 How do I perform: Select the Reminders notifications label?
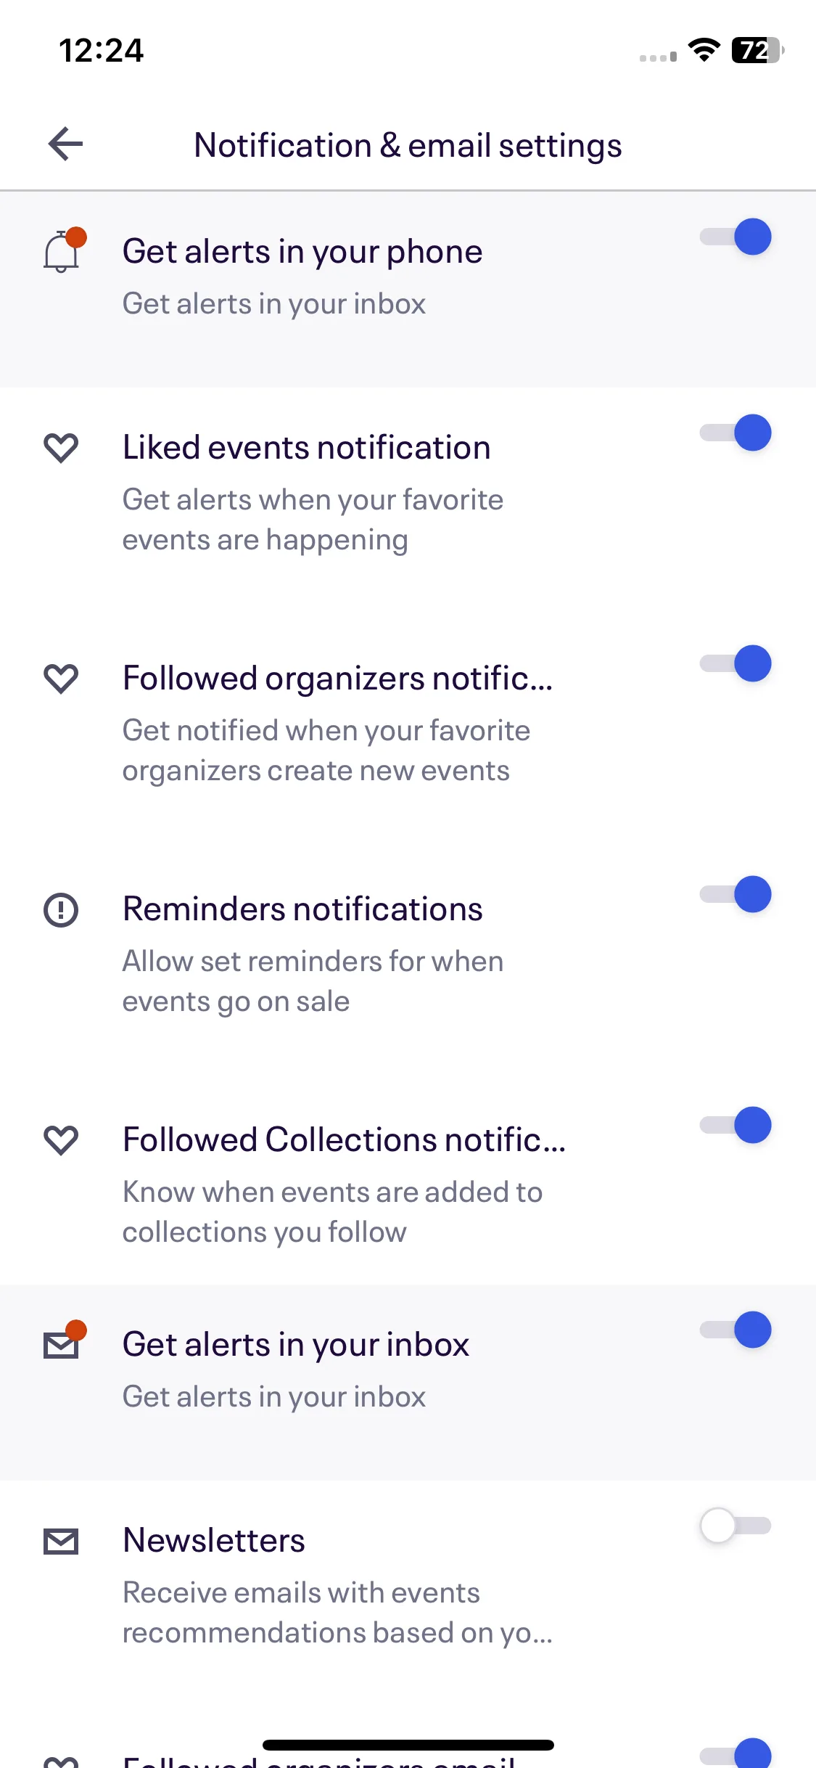pyautogui.click(x=302, y=909)
